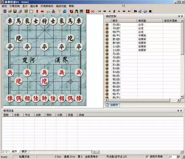Toggle the 使用开局库 checkbox in status bar

pos(147,157)
